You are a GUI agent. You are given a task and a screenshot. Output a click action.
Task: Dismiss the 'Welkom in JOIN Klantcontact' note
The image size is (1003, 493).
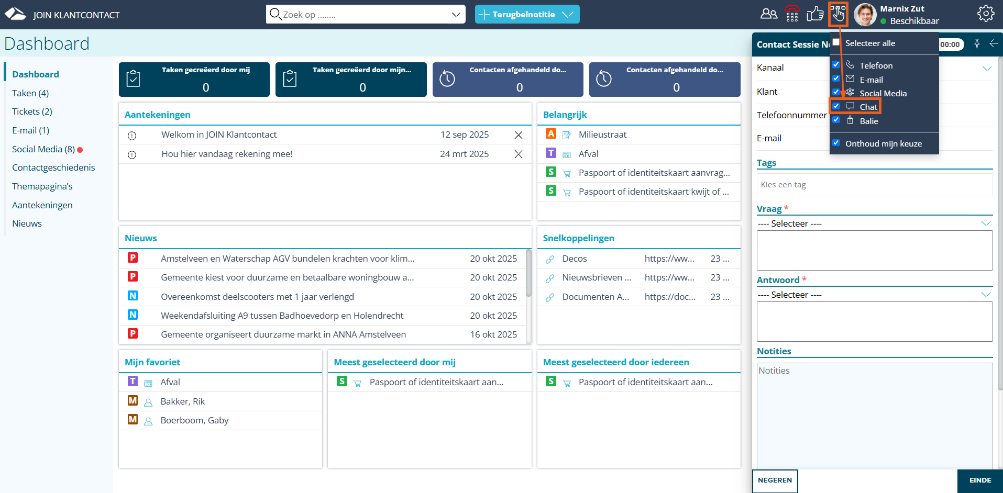tap(518, 135)
